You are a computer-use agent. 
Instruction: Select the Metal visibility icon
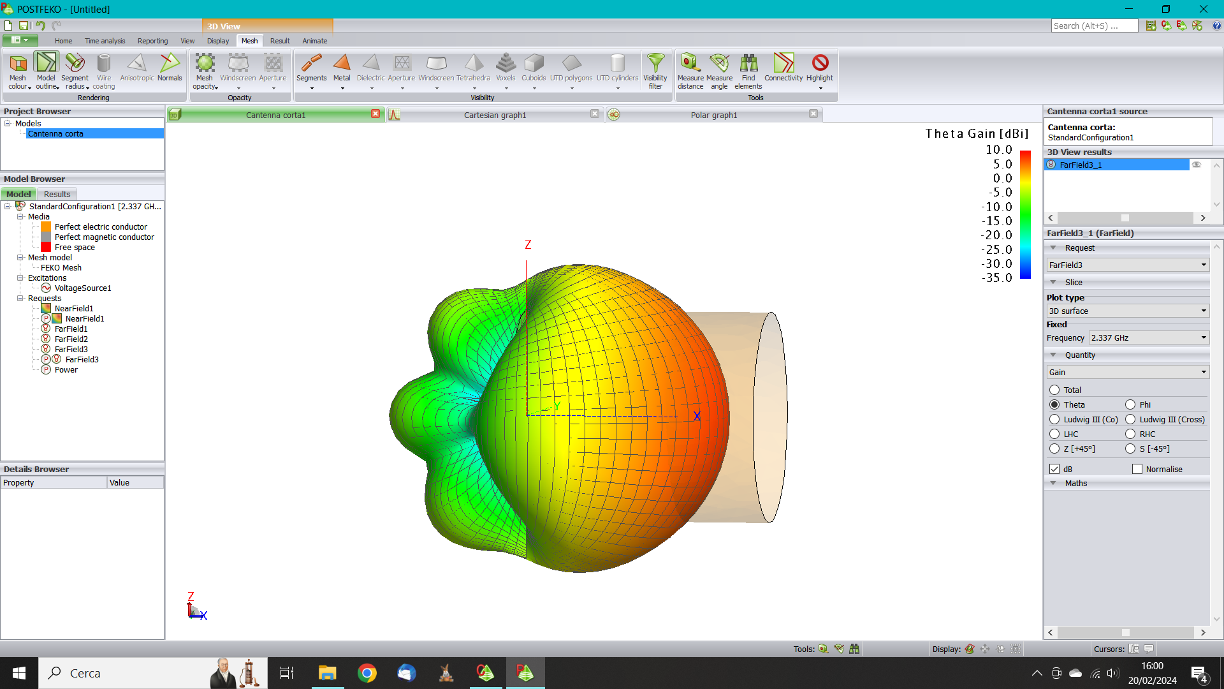click(342, 64)
